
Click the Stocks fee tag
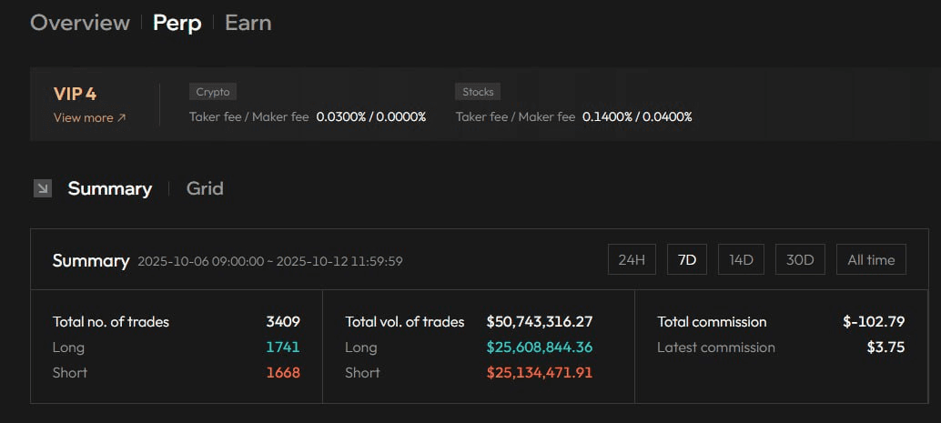coord(478,92)
